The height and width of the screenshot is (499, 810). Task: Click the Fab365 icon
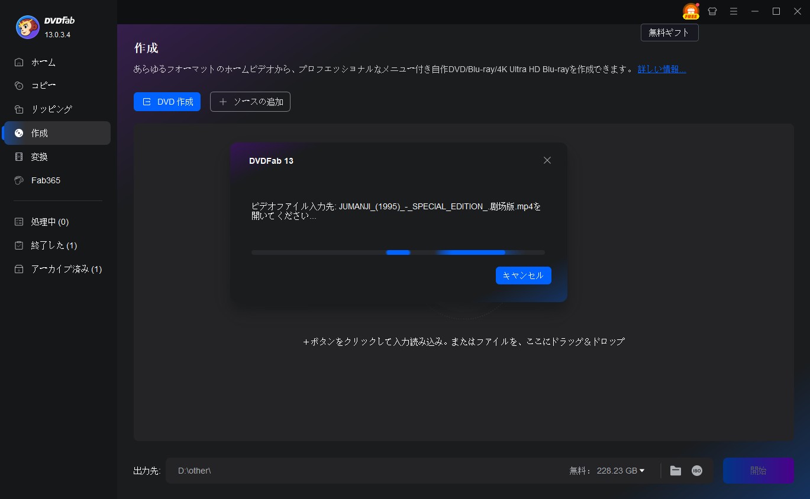click(x=19, y=180)
